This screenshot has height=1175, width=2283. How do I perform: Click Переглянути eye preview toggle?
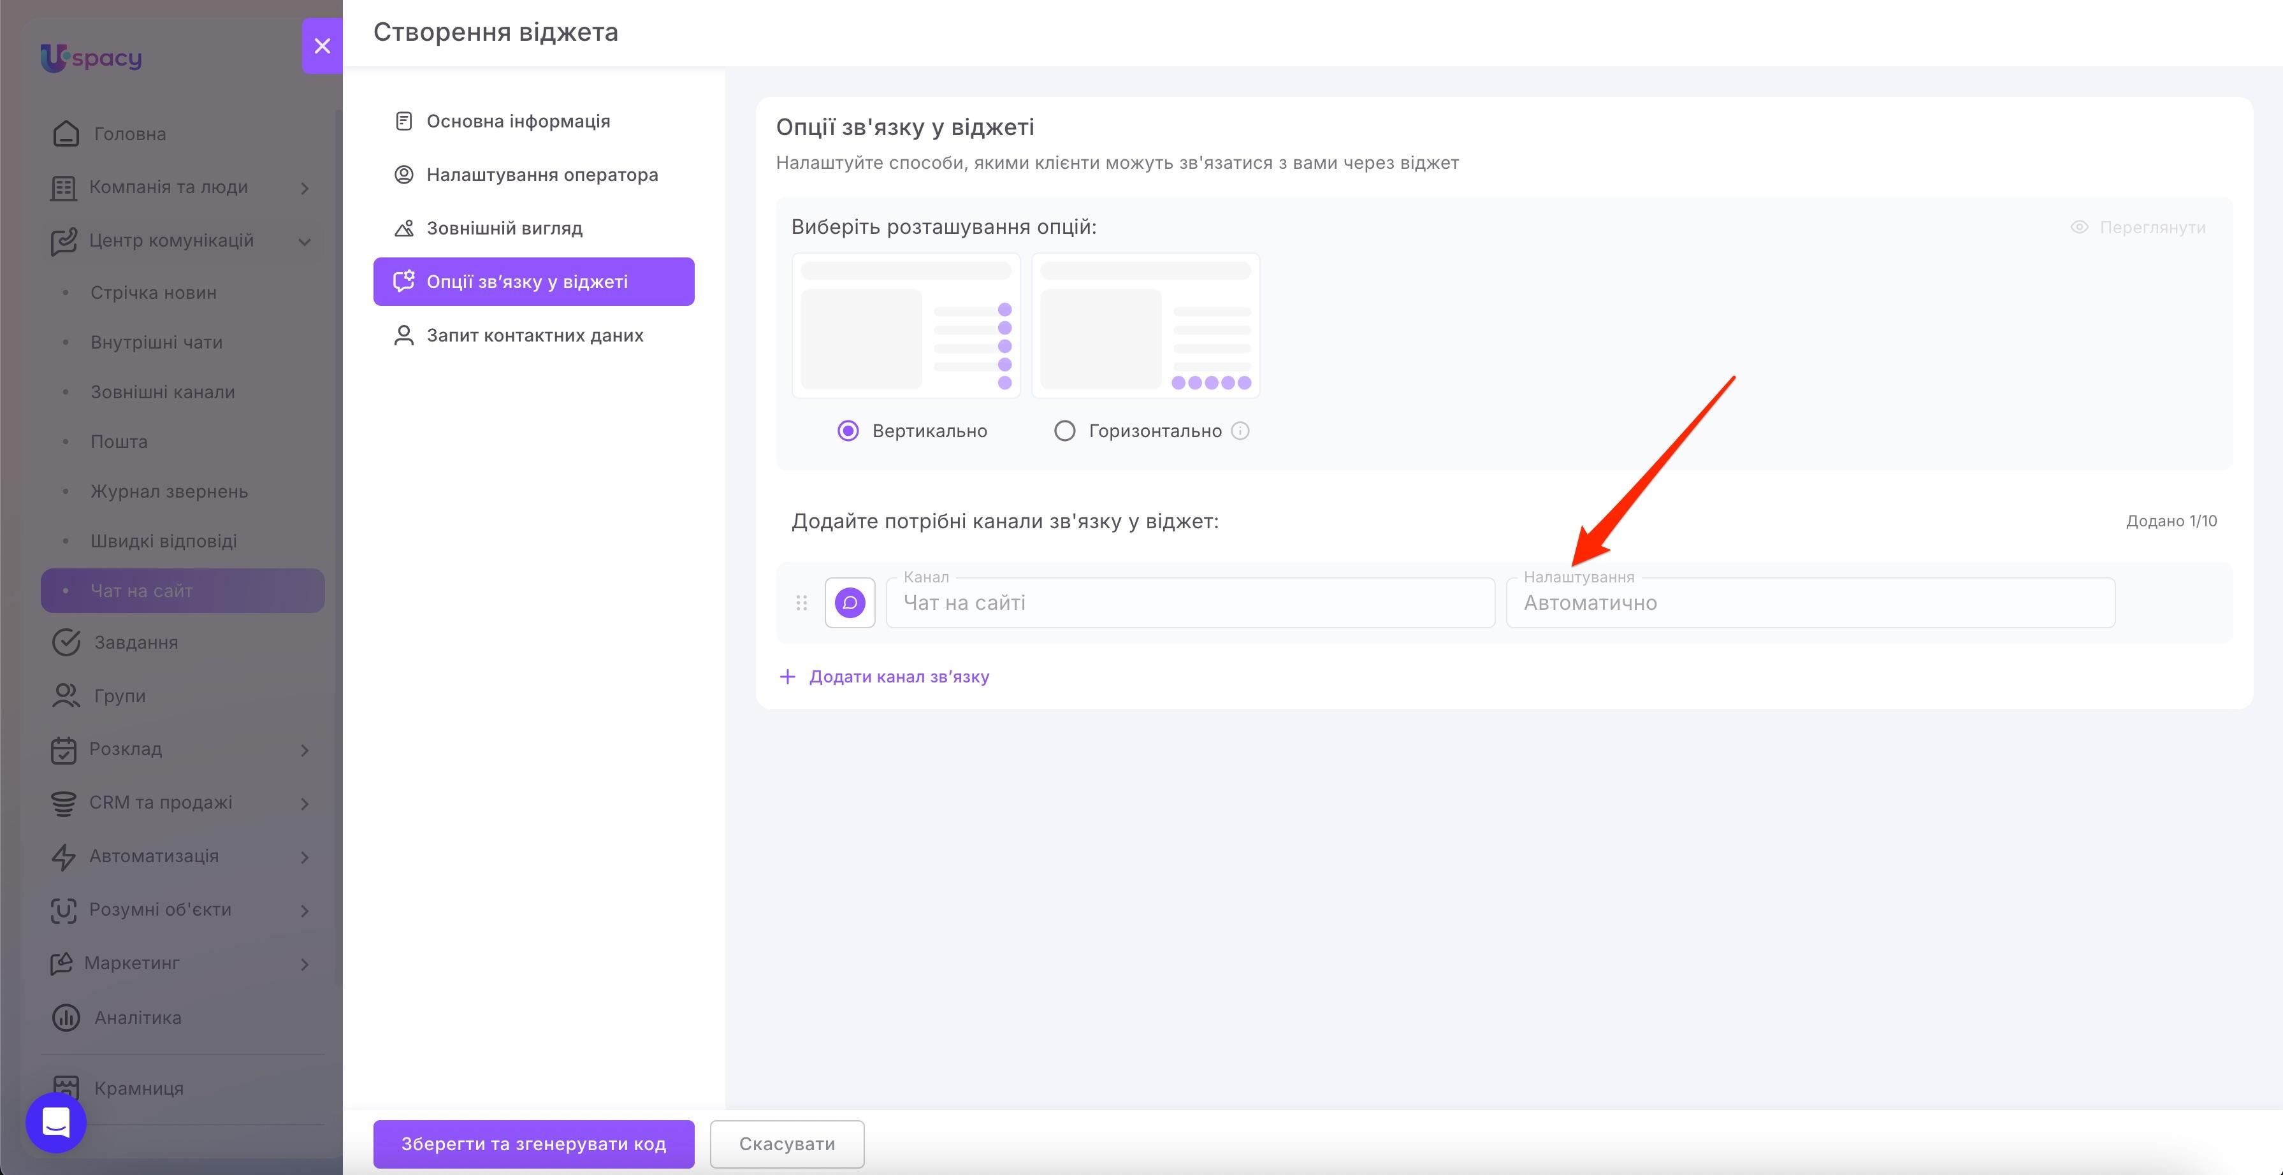(2138, 227)
